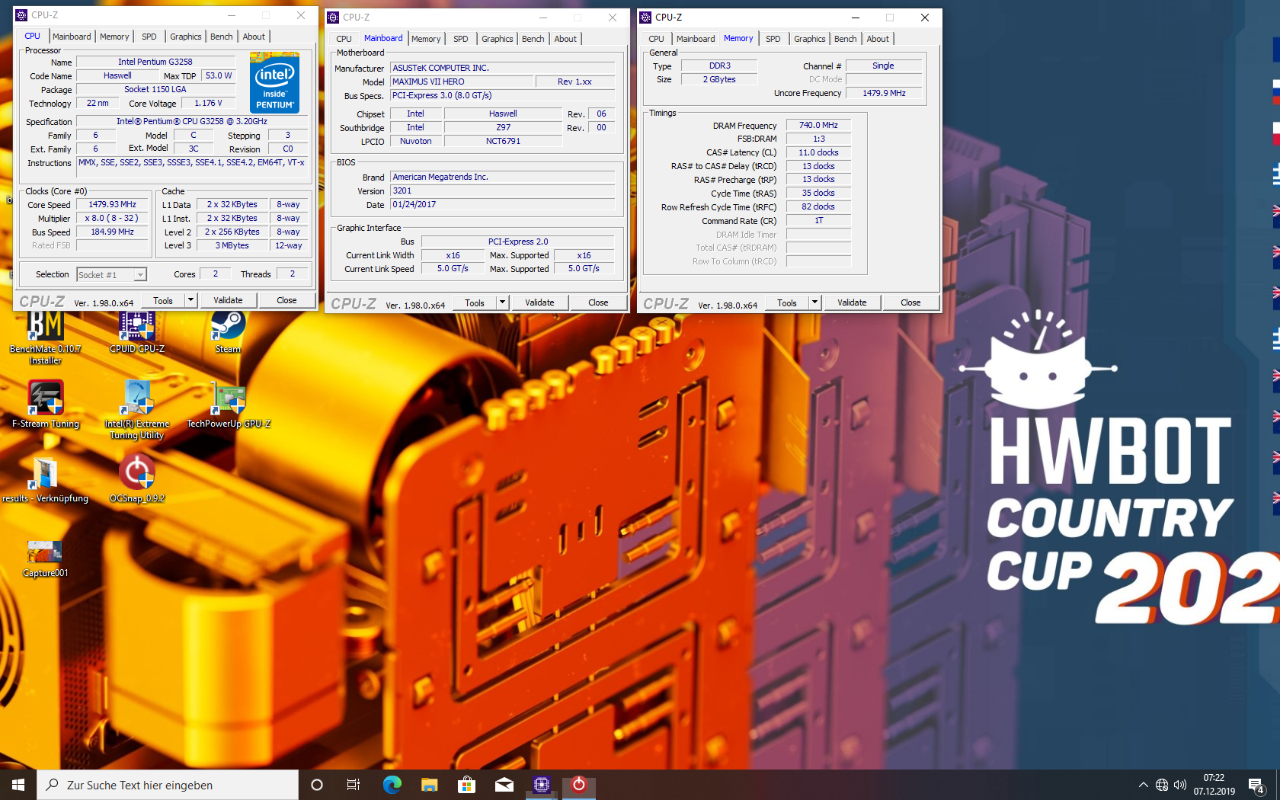Open File Explorer from taskbar
The width and height of the screenshot is (1280, 800).
tap(429, 785)
